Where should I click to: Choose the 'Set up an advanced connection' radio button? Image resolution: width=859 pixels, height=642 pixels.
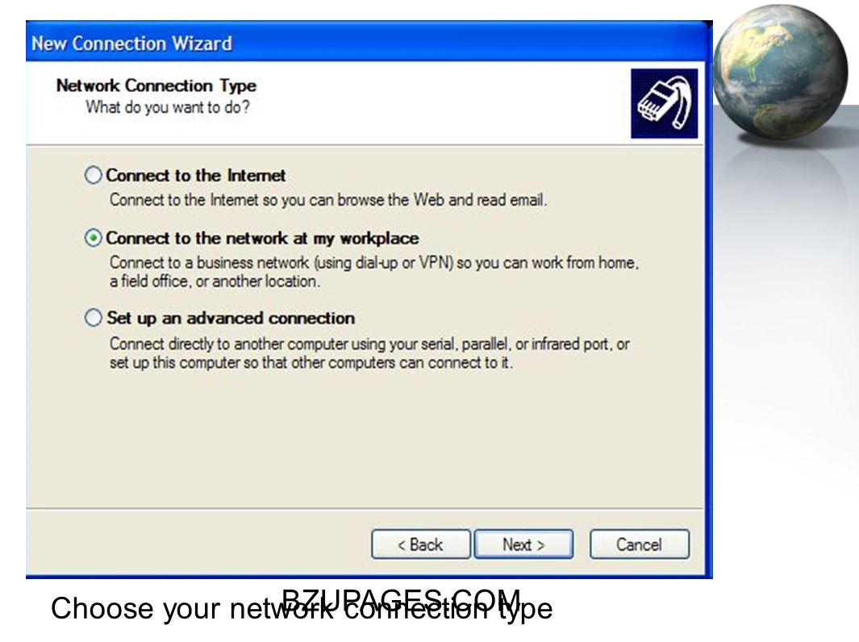(93, 318)
